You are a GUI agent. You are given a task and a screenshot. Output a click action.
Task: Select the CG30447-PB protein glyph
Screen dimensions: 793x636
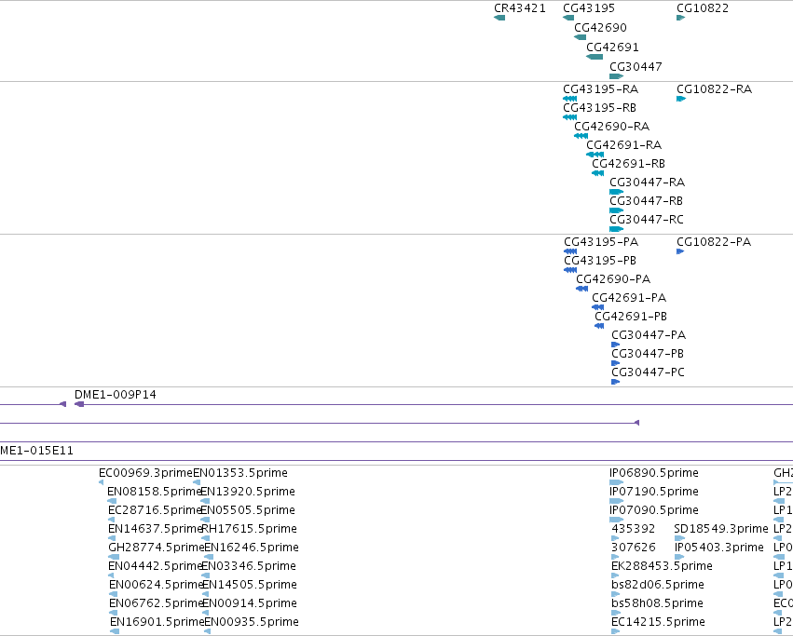click(x=616, y=363)
